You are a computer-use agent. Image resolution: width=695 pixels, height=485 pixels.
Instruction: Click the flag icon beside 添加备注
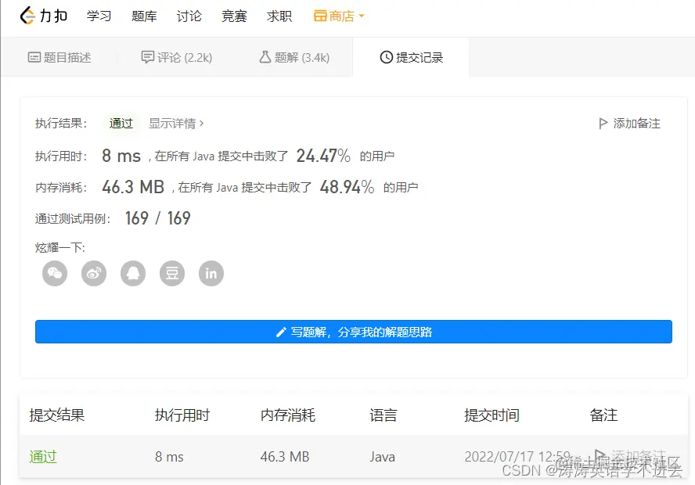(603, 123)
